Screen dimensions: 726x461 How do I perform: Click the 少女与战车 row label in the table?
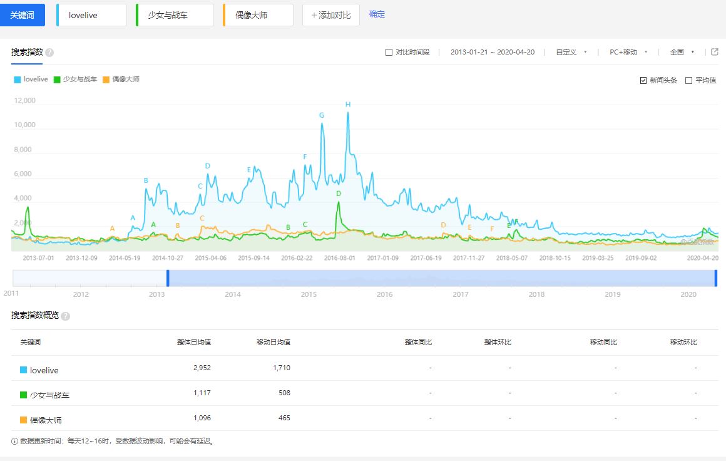click(x=49, y=395)
